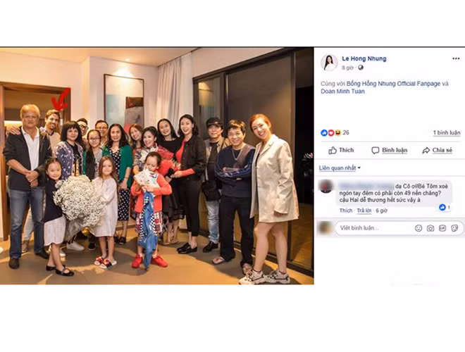Open the Bống Hồng Nhung Official Fanpage link
Viewport: 465px width, 352px height.
tap(393, 84)
